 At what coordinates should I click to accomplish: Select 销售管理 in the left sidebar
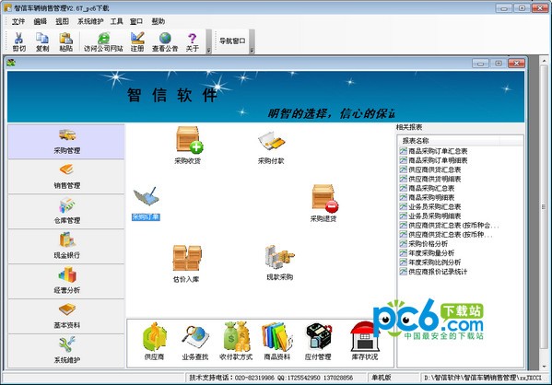coord(66,176)
